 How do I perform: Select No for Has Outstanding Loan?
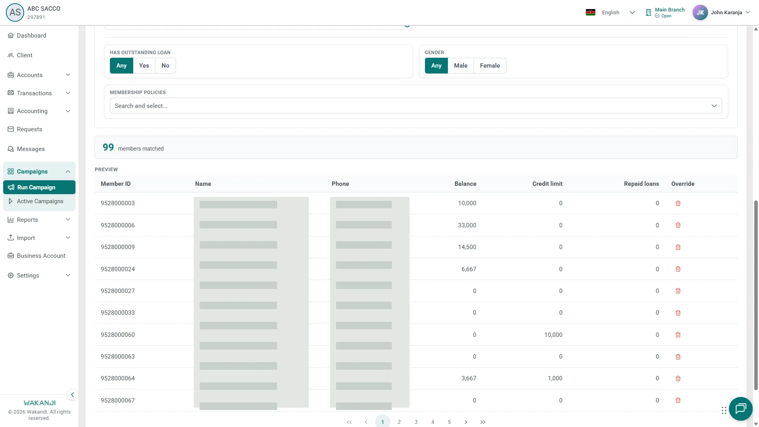pos(165,66)
